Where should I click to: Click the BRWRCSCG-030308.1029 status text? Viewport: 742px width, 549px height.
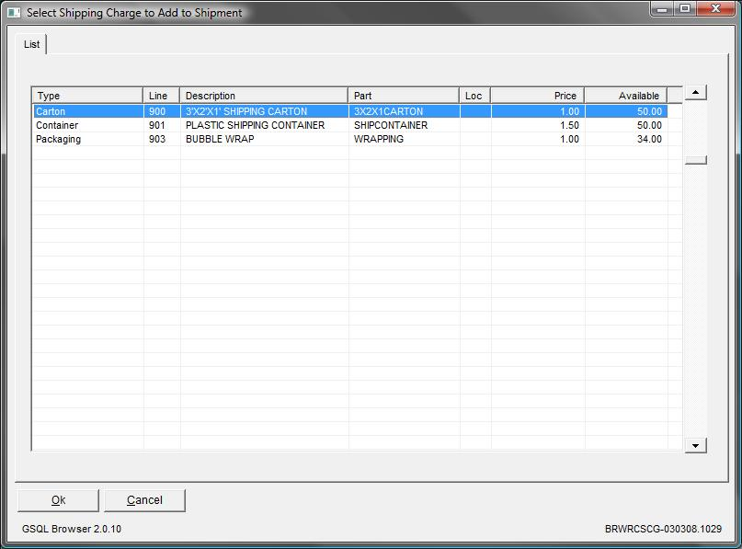tap(663, 529)
